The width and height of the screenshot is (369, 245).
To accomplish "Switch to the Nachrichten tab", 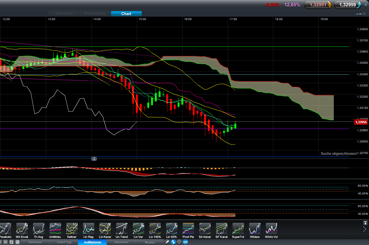I will click(x=95, y=13).
